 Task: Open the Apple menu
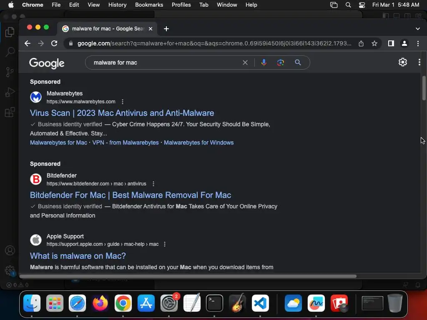11,5
